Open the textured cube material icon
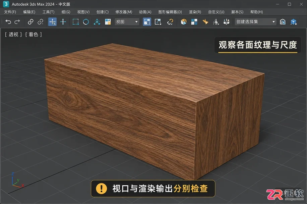The image size is (307, 204). (183, 22)
